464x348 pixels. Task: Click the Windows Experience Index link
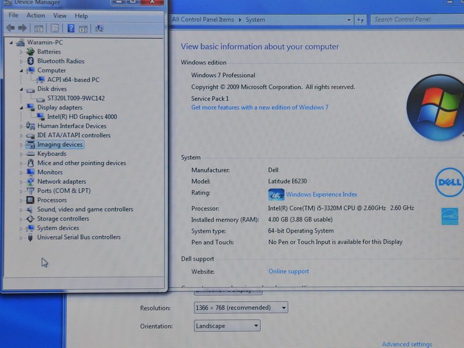(321, 194)
